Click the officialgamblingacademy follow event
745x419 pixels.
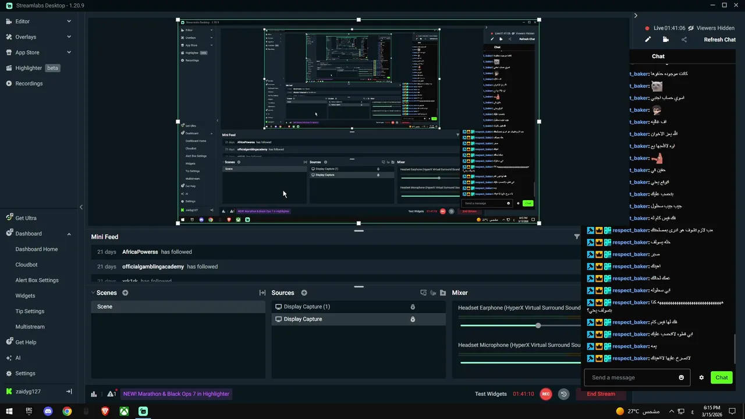coord(335,267)
